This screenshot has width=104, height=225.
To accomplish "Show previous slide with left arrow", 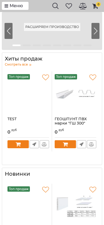I will click(x=9, y=31).
